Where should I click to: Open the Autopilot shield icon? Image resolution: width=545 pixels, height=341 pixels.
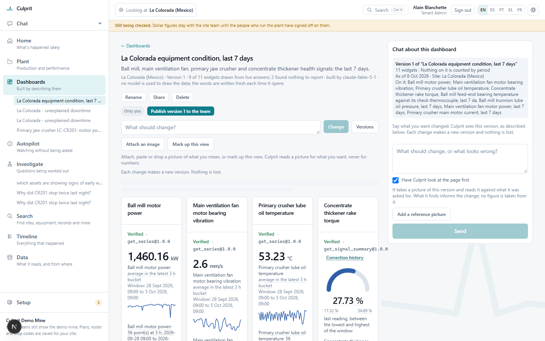click(10, 144)
